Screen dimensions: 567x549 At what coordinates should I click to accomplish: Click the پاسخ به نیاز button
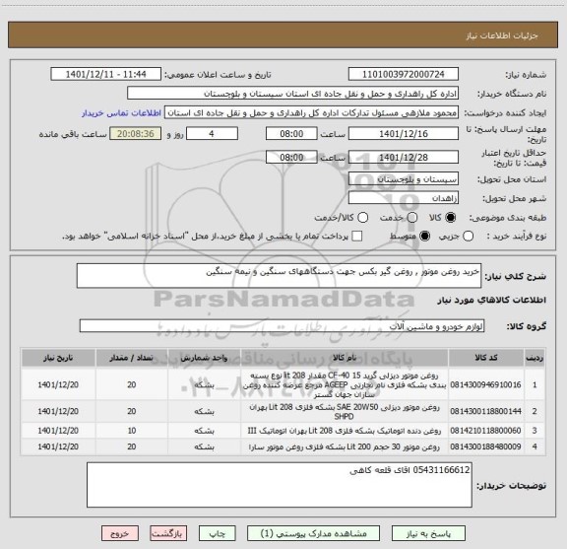pyautogui.click(x=428, y=533)
